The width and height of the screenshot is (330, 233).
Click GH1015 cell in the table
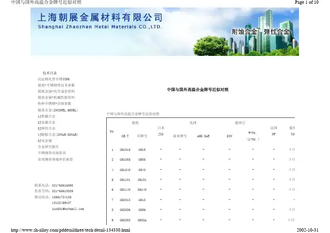pos(125,150)
